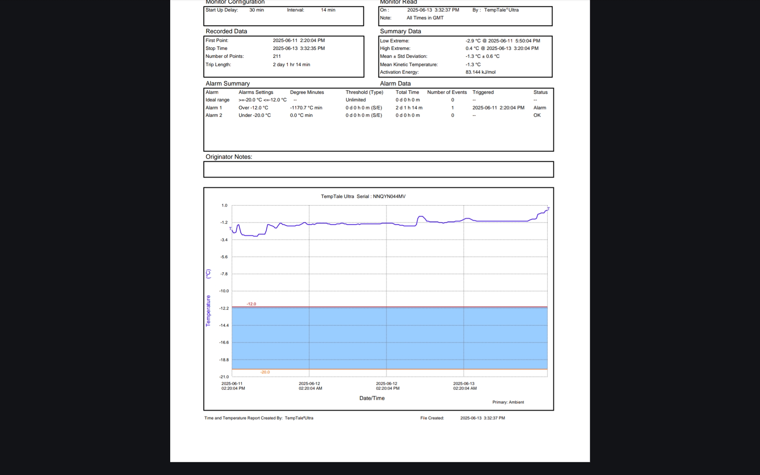Select Mean ± Std Deviation value '-1.3 °C ± 0.6 °C'
This screenshot has width=760, height=475.
pyautogui.click(x=483, y=56)
